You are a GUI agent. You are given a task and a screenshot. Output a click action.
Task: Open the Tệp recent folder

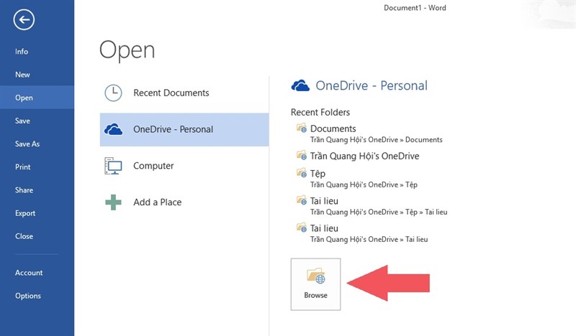(318, 174)
